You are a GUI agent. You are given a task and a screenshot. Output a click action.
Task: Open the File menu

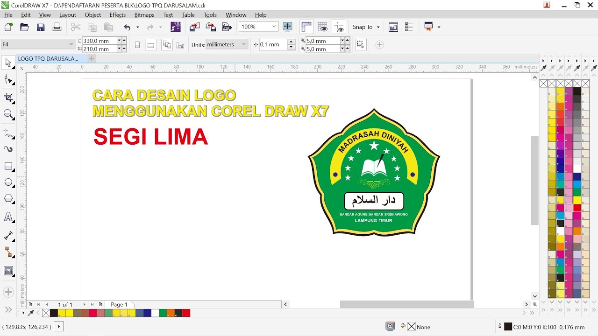[x=8, y=15]
